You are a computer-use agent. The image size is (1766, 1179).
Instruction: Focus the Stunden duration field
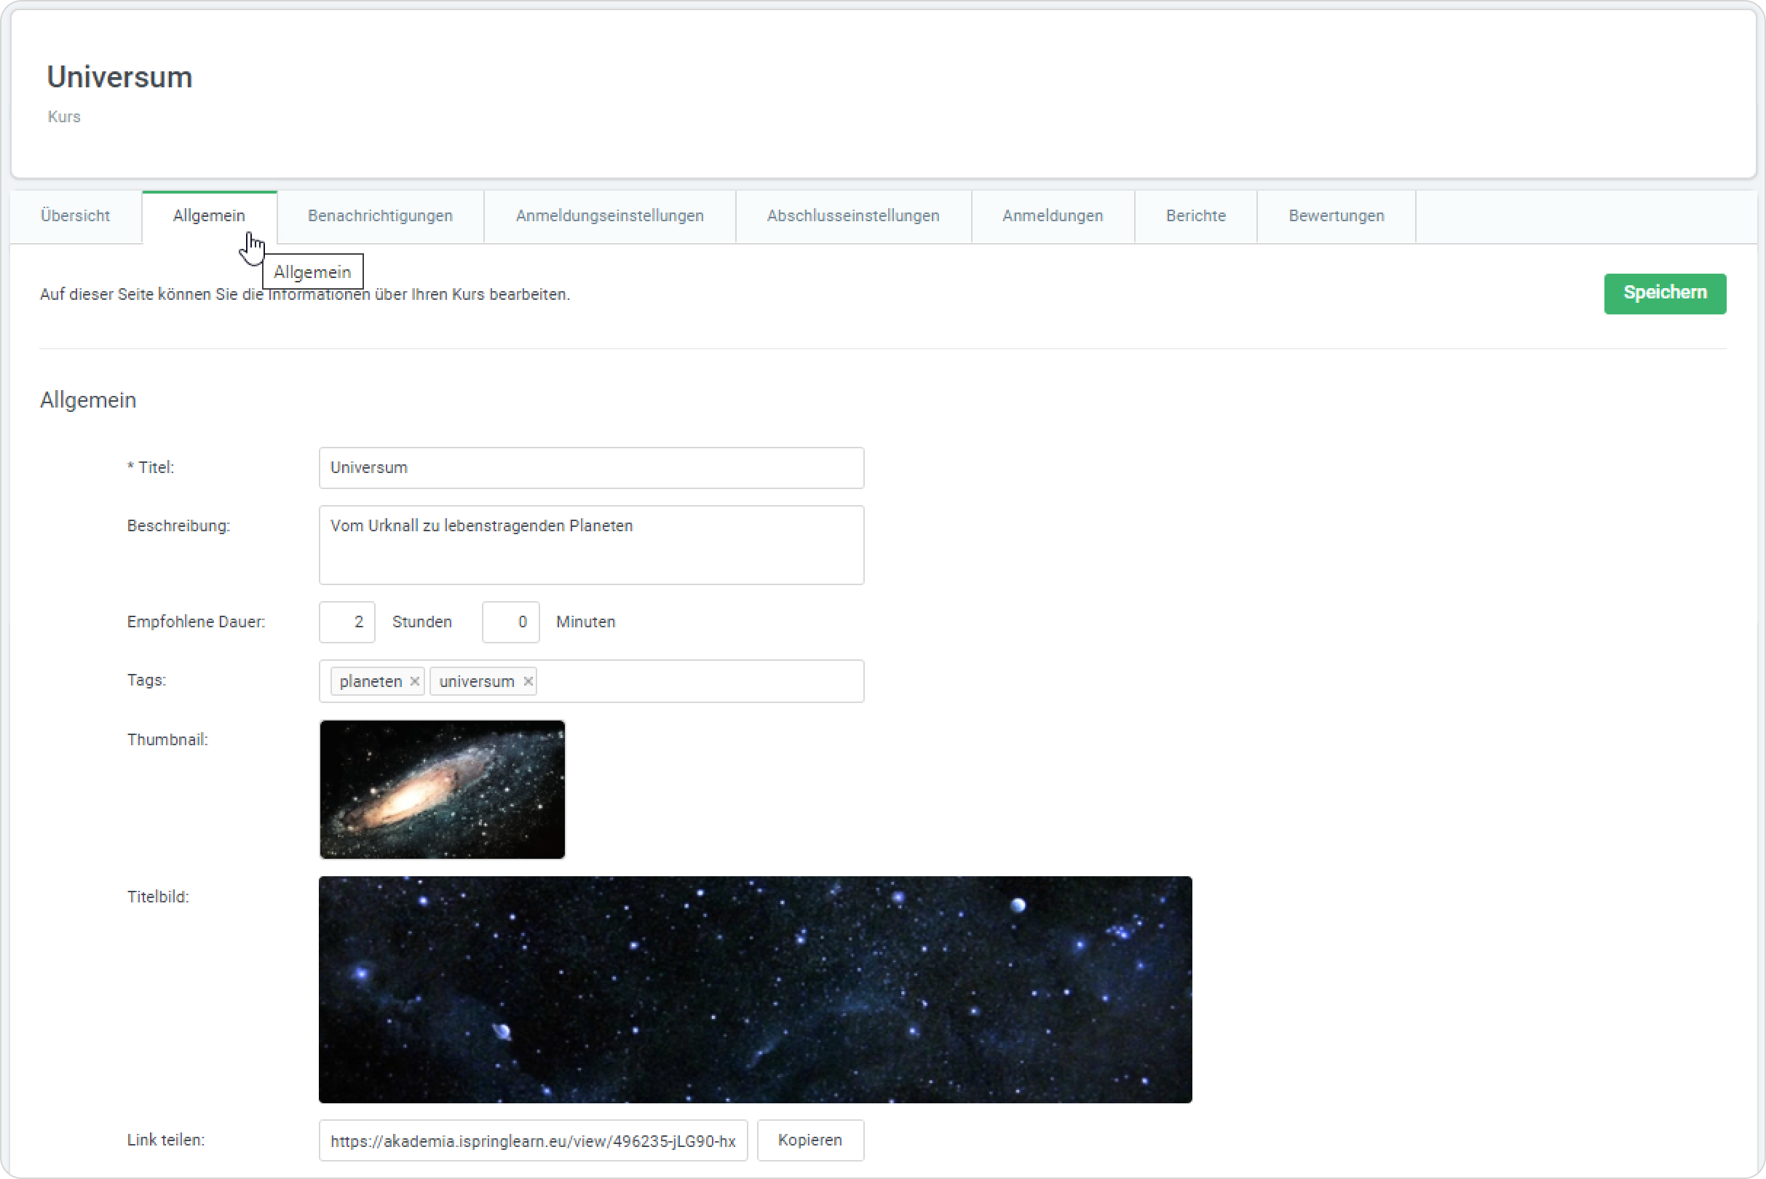(347, 622)
